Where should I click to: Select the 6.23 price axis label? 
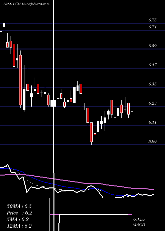152,103
